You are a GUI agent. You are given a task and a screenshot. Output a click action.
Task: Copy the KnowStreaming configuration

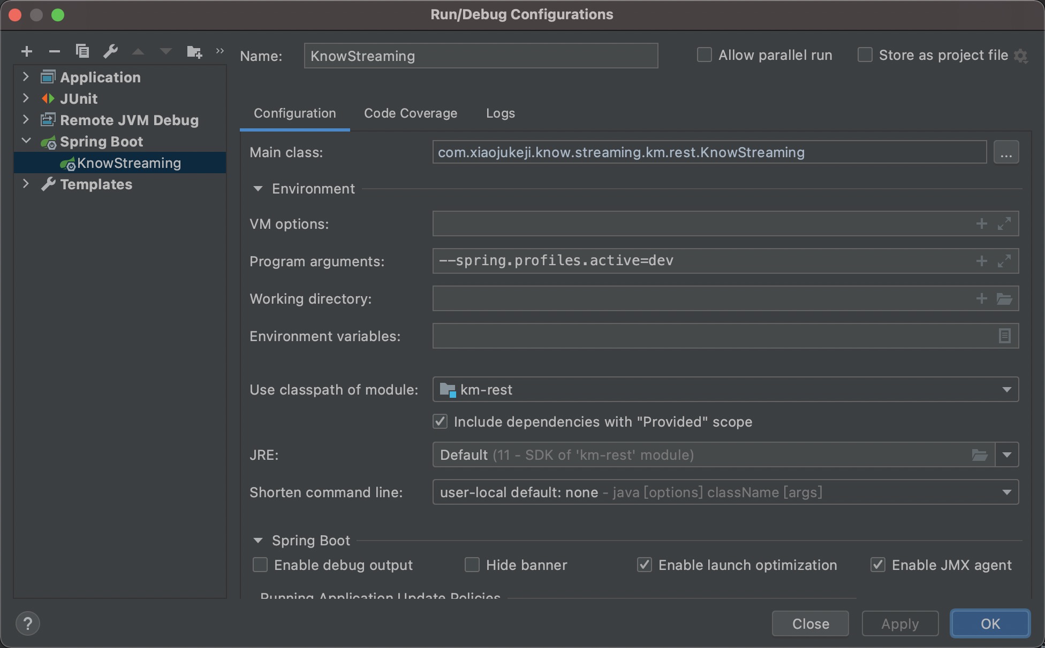pyautogui.click(x=82, y=51)
